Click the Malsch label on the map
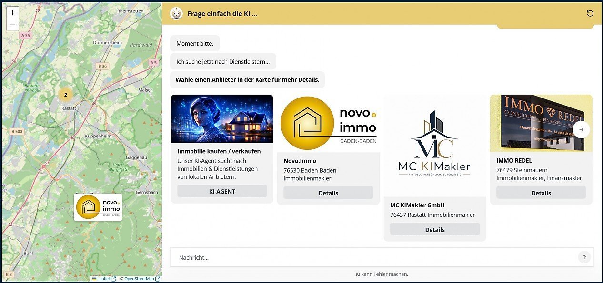603x283 pixels. tap(146, 89)
